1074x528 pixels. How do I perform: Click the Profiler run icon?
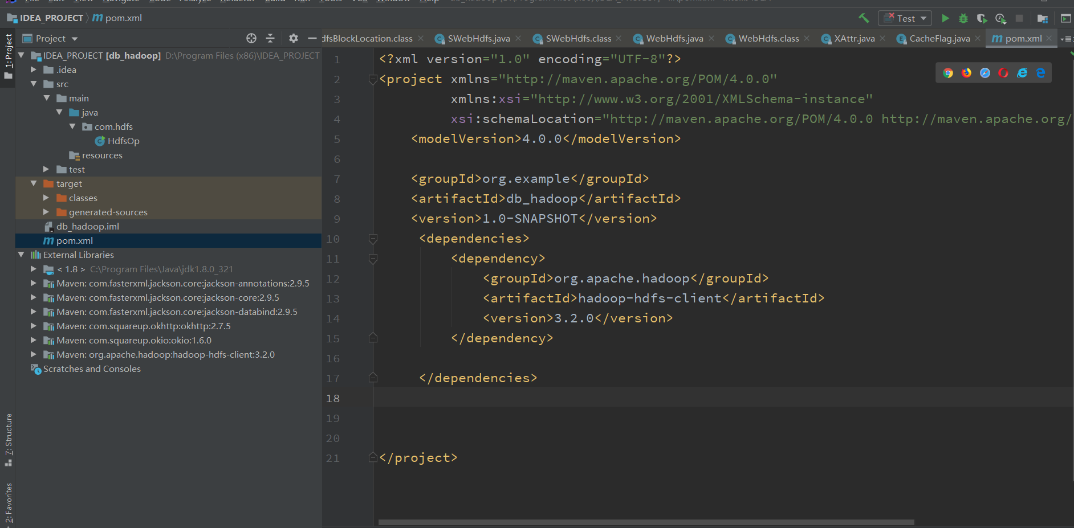(1000, 18)
